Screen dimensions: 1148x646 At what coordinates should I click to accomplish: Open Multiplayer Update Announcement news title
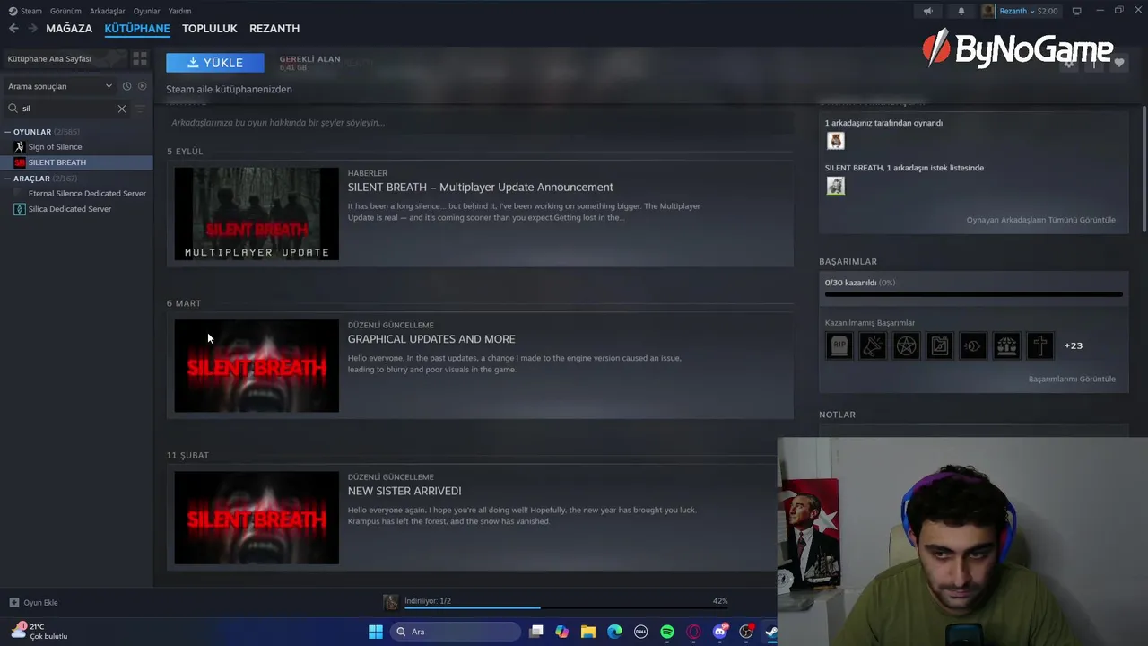tap(481, 187)
